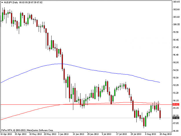The height and width of the screenshot is (136, 181).
Task: Click the 100.55 price scale value
Action: (x=176, y=24)
